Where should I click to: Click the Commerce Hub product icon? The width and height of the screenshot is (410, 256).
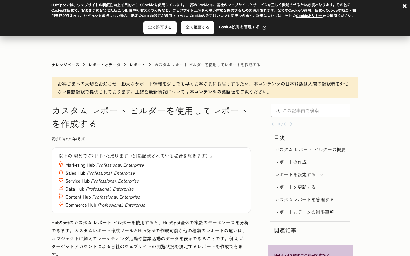[x=61, y=204]
